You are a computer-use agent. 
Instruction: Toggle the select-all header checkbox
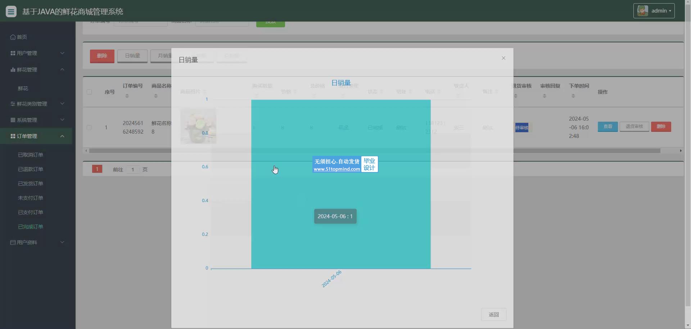[89, 92]
